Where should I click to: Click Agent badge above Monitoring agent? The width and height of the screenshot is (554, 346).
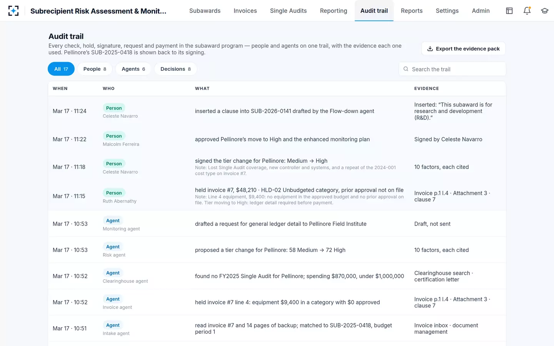point(113,220)
